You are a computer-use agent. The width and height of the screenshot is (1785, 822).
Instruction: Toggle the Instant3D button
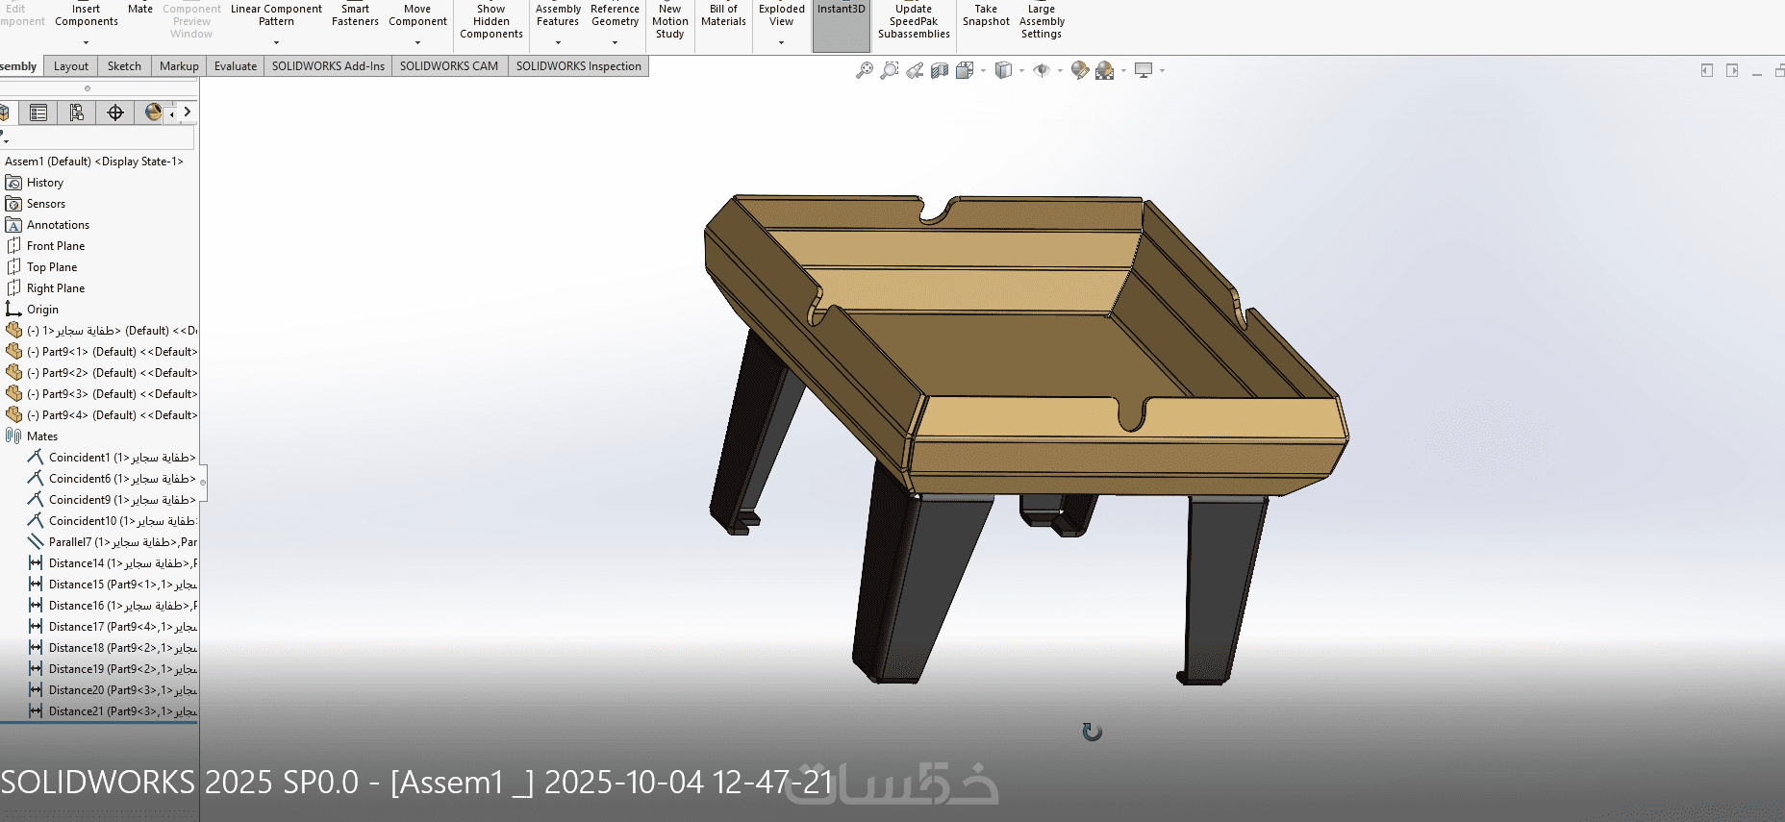click(x=842, y=25)
